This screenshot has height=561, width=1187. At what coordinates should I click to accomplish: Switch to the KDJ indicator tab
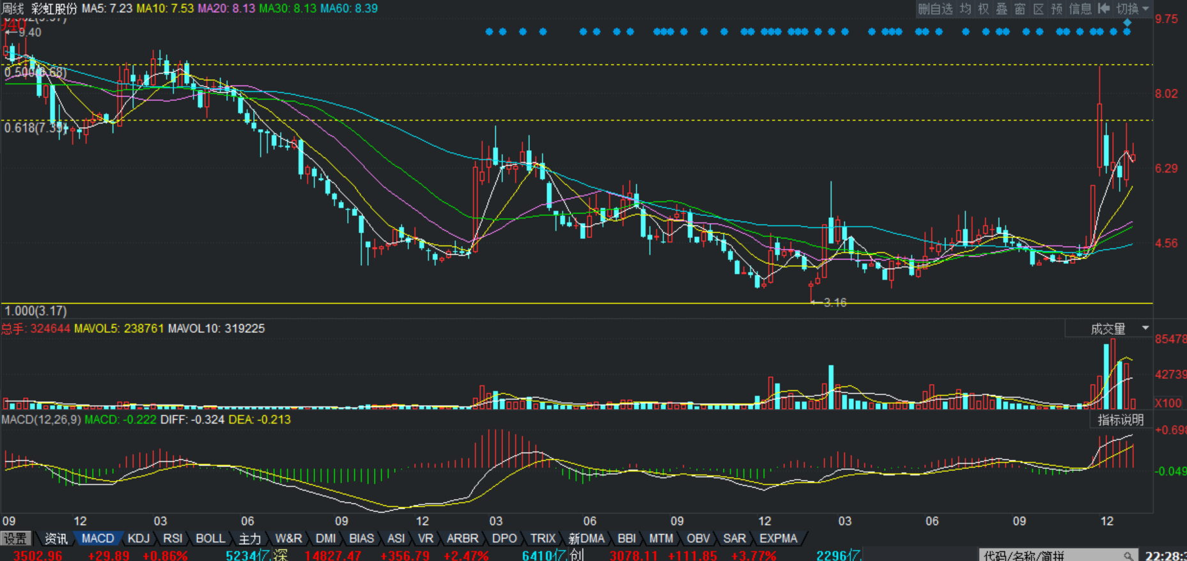[139, 539]
